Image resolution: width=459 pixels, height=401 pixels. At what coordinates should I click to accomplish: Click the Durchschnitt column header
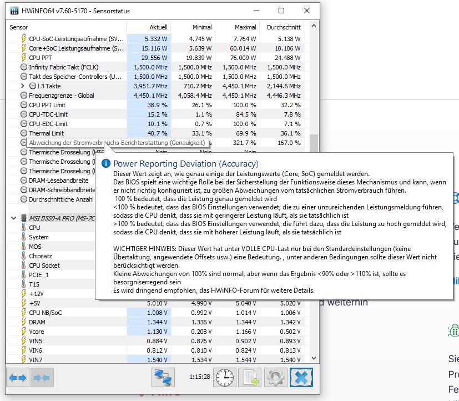(x=284, y=27)
